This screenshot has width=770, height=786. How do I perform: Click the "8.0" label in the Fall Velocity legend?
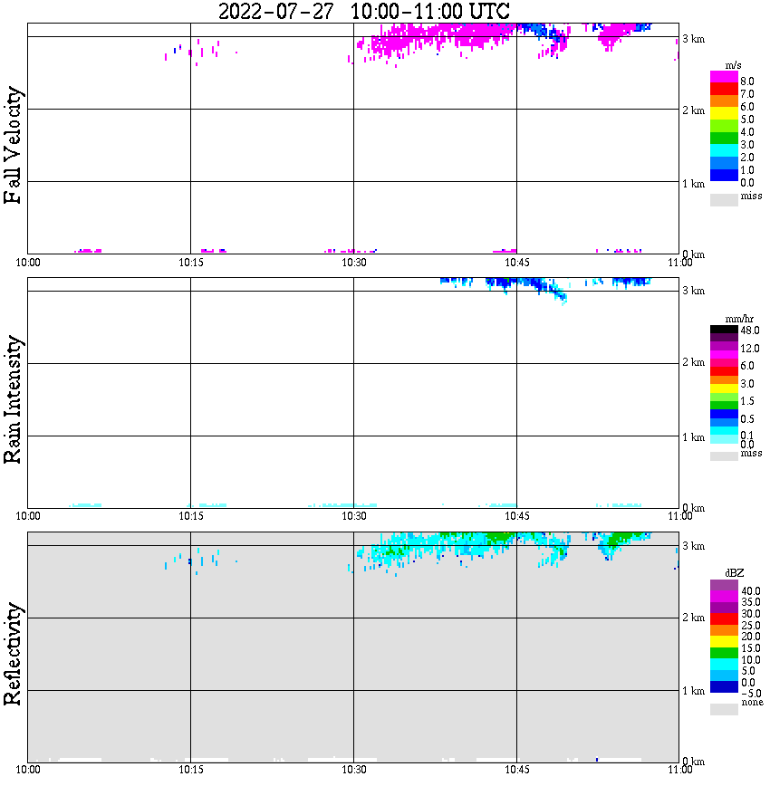(x=747, y=81)
